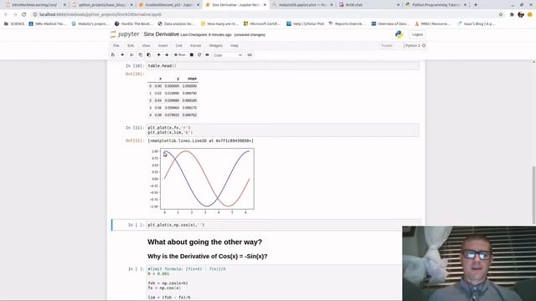The width and height of the screenshot is (536, 301).
Task: Click the table.head() code cell
Action: coord(283,66)
